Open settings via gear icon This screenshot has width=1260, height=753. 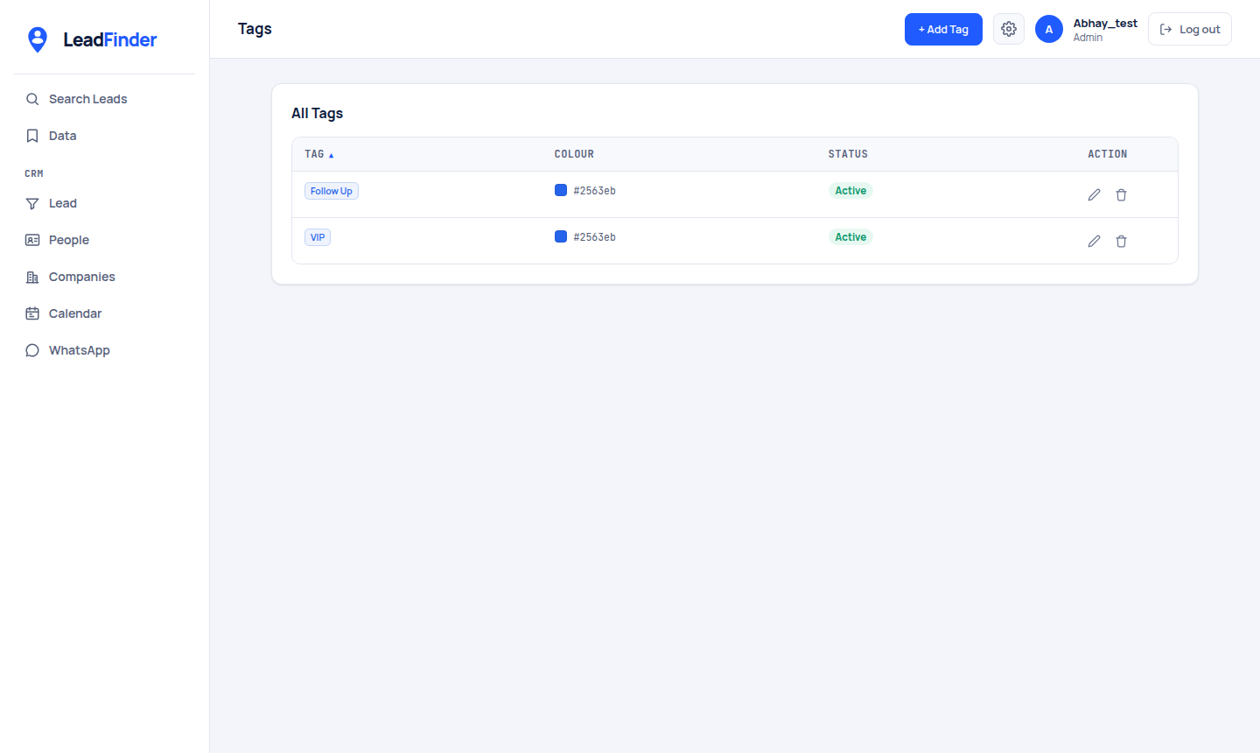pos(1009,29)
